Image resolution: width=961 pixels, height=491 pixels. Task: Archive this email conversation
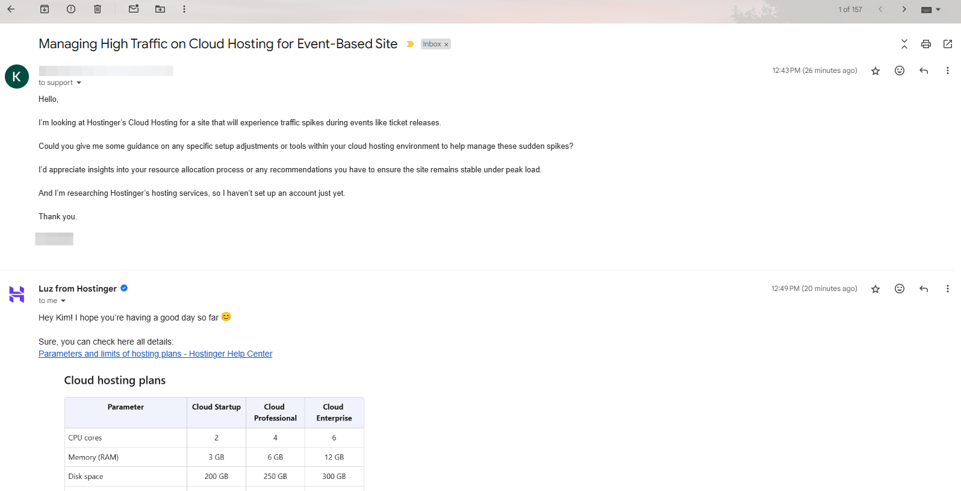tap(45, 9)
